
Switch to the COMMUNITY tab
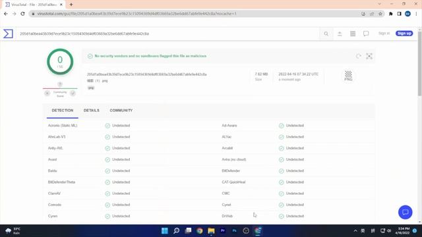coord(121,111)
